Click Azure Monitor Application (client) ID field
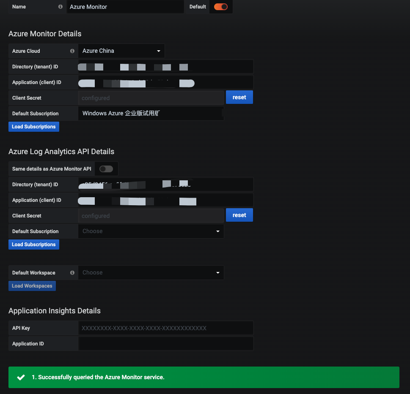The image size is (410, 394). pyautogui.click(x=166, y=82)
